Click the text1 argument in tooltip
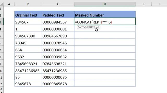 click(x=92, y=27)
